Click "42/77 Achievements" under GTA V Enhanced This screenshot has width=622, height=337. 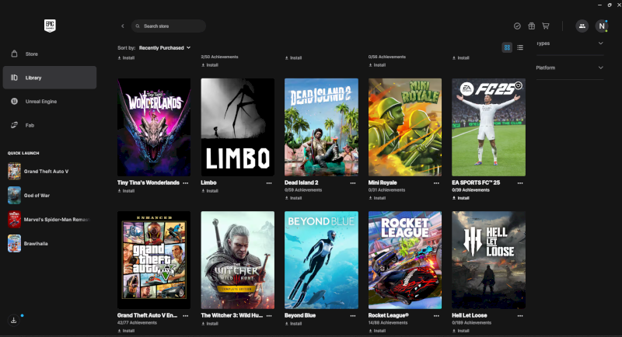point(138,323)
